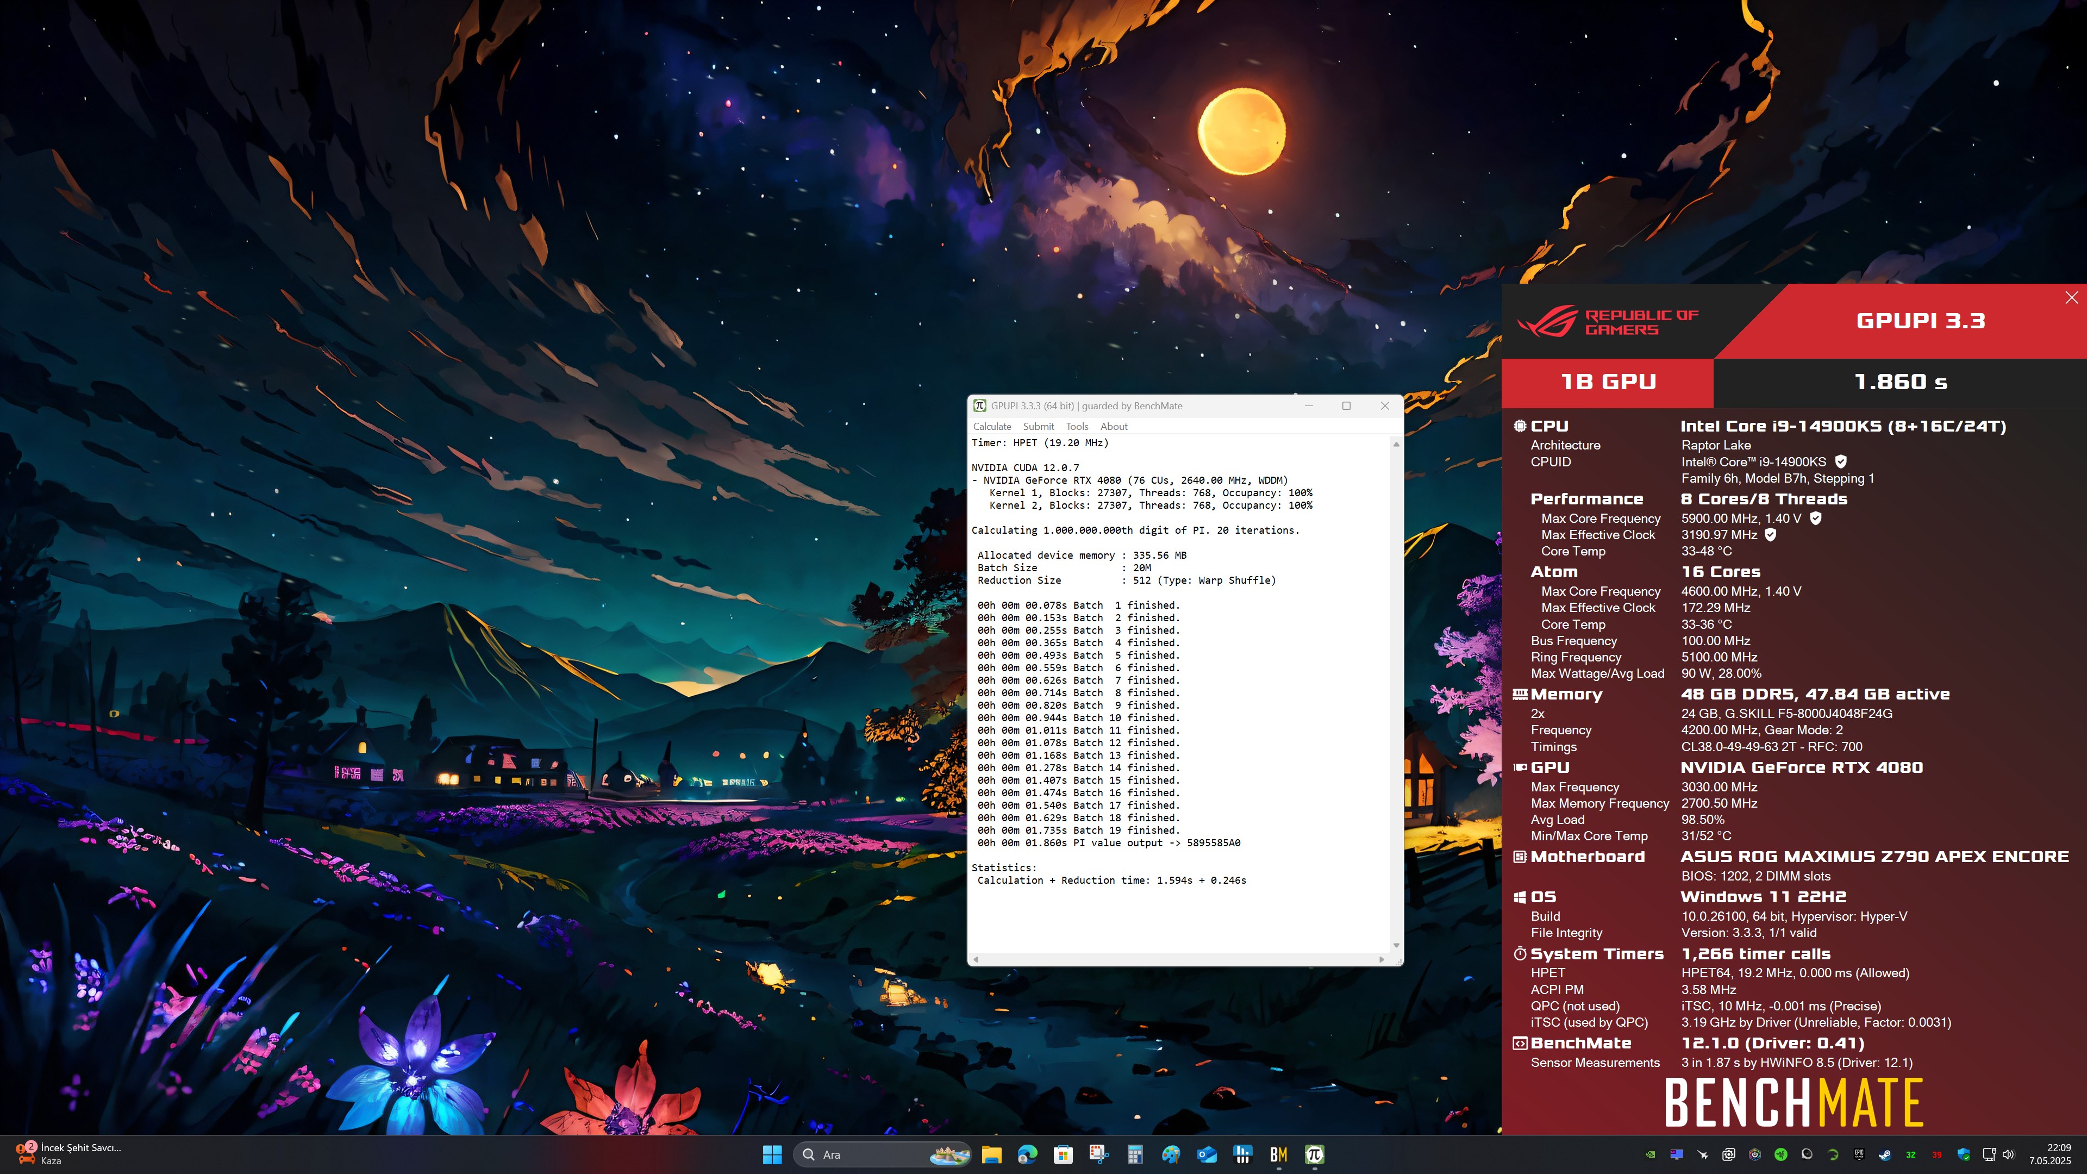Click the horizontal scroll right arrow in GPUPI
The width and height of the screenshot is (2087, 1174).
1382,959
